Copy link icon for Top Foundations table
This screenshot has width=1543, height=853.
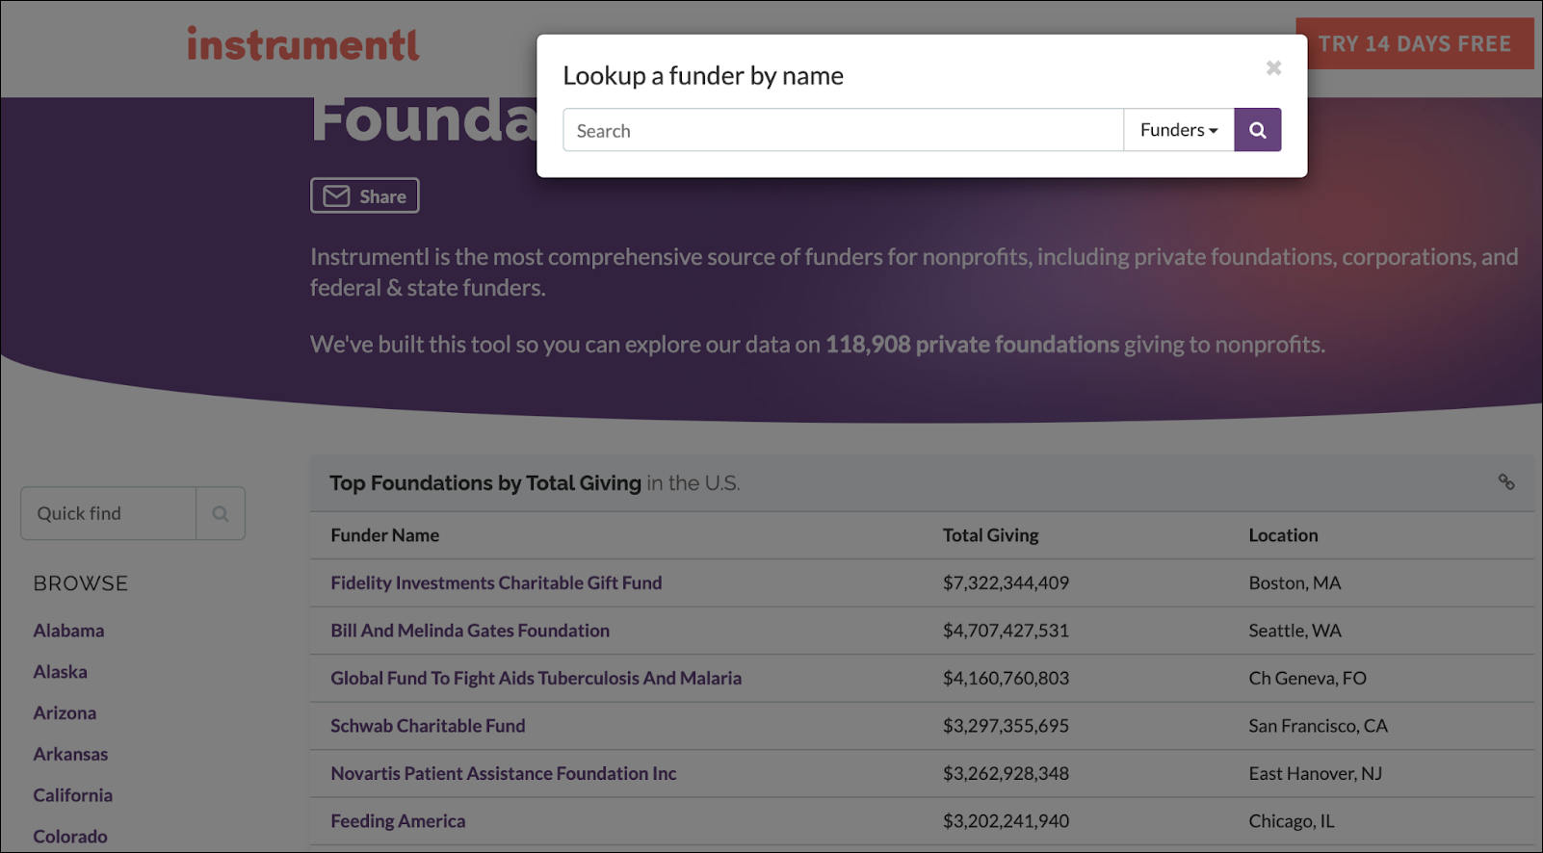pos(1506,481)
